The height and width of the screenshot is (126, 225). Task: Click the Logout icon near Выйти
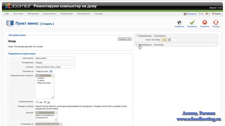(x=213, y=14)
